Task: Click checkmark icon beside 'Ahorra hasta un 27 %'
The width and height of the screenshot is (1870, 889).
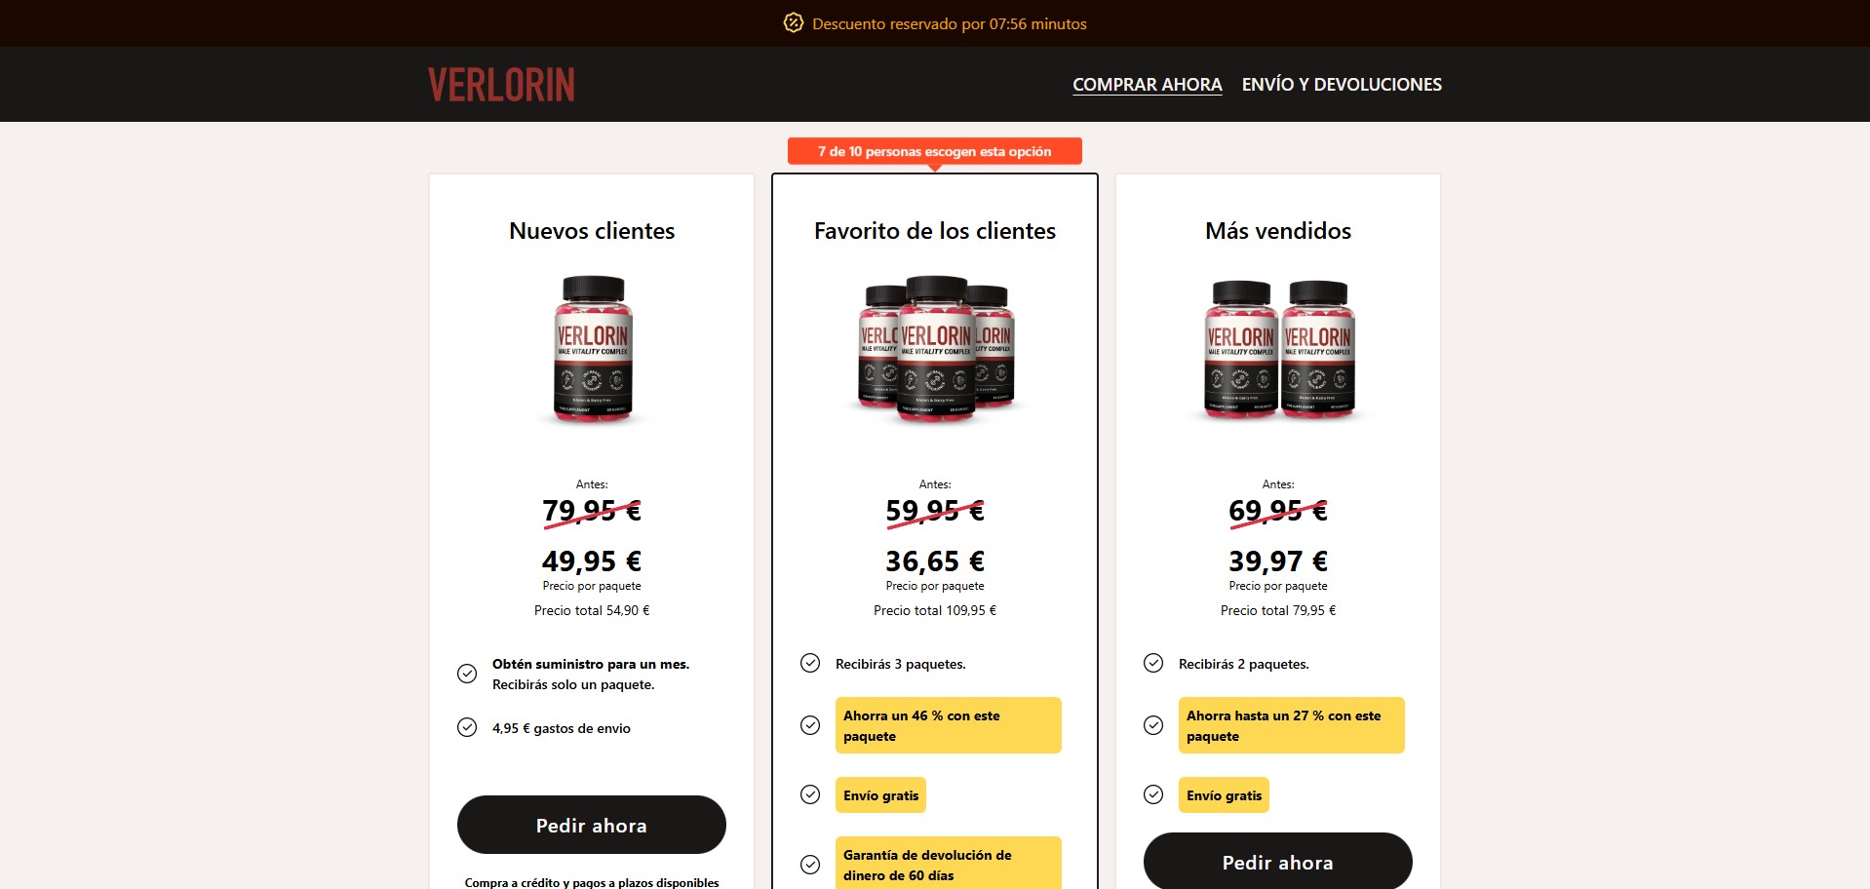Action: (1153, 725)
